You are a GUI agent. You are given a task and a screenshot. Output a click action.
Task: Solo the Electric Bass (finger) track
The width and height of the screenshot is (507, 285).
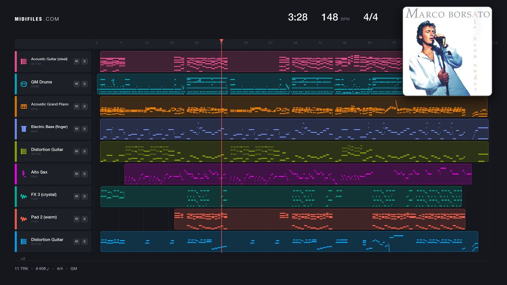[x=84, y=129]
